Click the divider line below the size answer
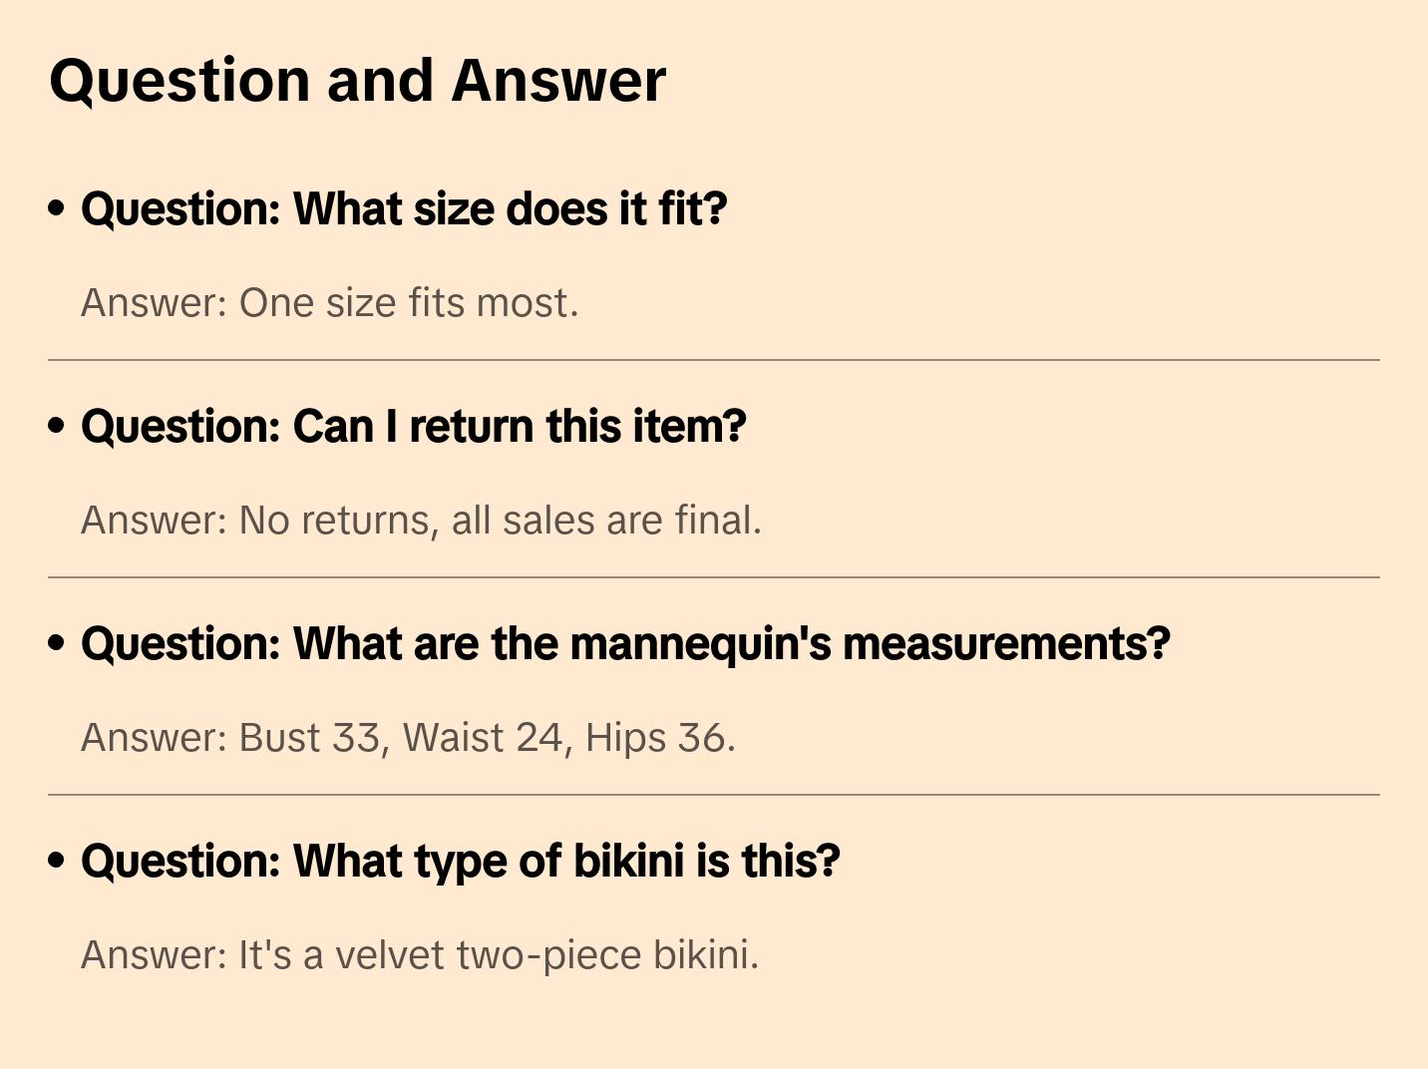Image resolution: width=1428 pixels, height=1069 pixels. coord(714,360)
